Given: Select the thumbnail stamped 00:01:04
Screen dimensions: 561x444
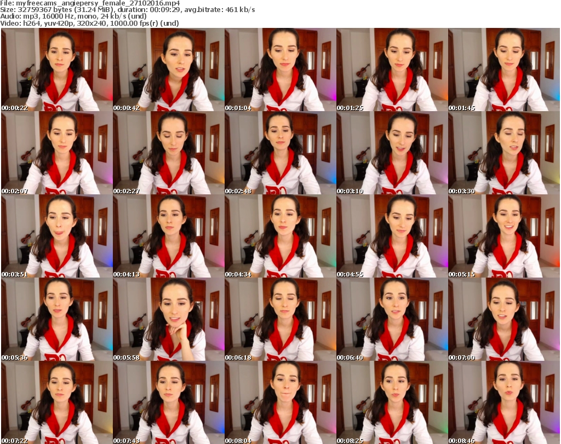Looking at the screenshot, I should (280, 70).
